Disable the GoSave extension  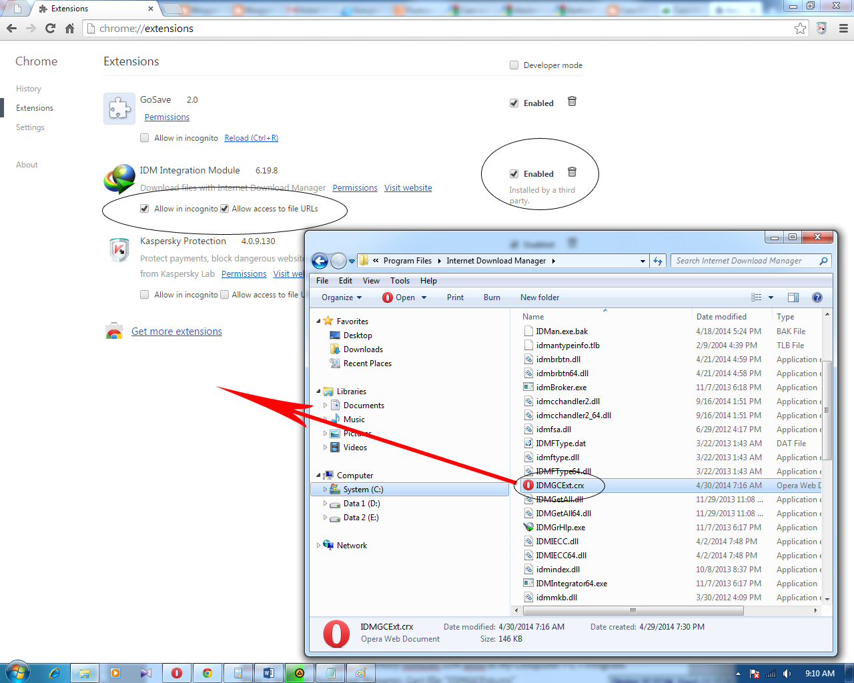[514, 103]
